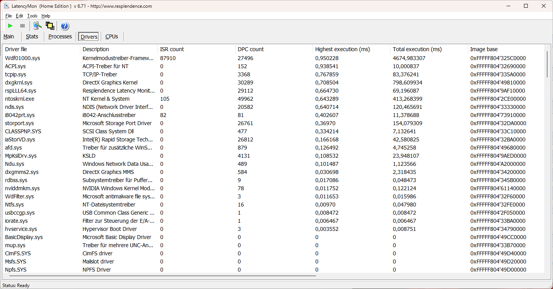Sort list by ISR count header
The image size is (553, 289).
click(x=172, y=49)
